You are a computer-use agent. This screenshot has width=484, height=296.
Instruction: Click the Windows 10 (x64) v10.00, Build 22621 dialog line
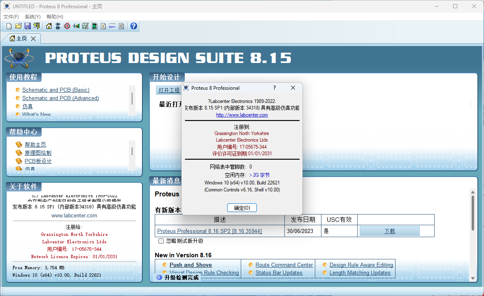242,183
